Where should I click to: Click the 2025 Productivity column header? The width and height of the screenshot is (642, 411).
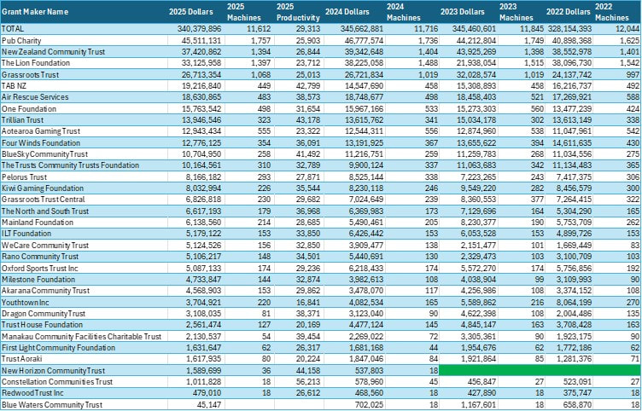point(298,12)
